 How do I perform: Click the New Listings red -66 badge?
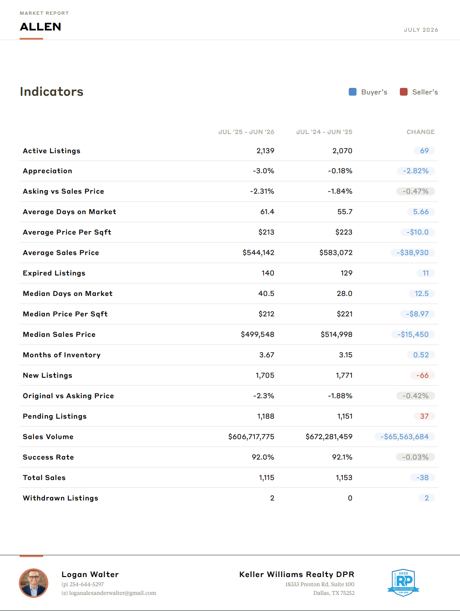point(423,376)
